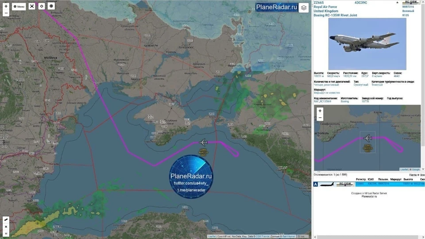
Task: Select the highlighted ZZ665 aircraft list row
Action: tap(369, 184)
